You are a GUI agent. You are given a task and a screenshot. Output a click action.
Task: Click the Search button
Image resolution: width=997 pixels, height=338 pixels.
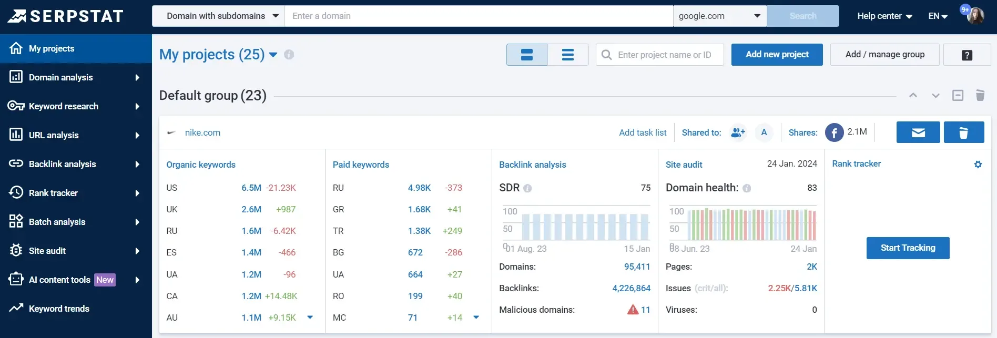tap(803, 16)
